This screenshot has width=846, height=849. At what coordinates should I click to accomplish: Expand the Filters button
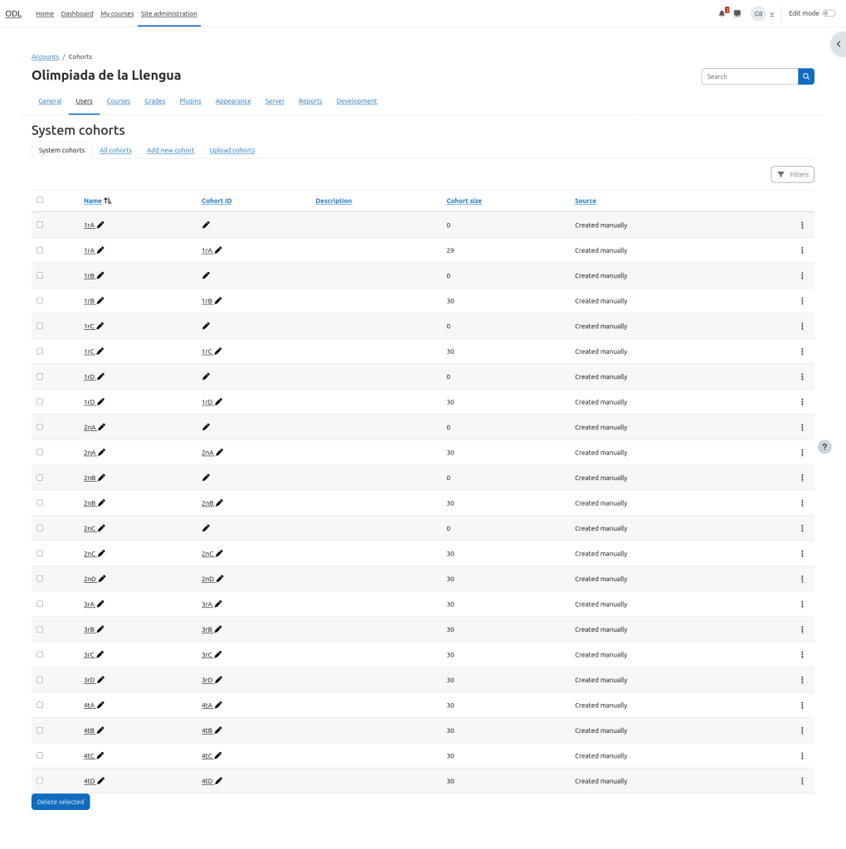[x=792, y=174]
